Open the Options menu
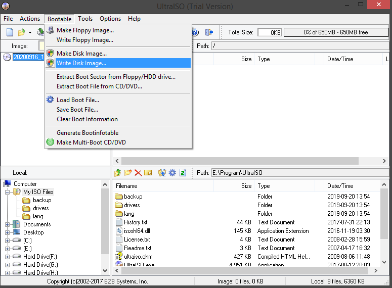This screenshot has height=288, width=392. point(110,19)
